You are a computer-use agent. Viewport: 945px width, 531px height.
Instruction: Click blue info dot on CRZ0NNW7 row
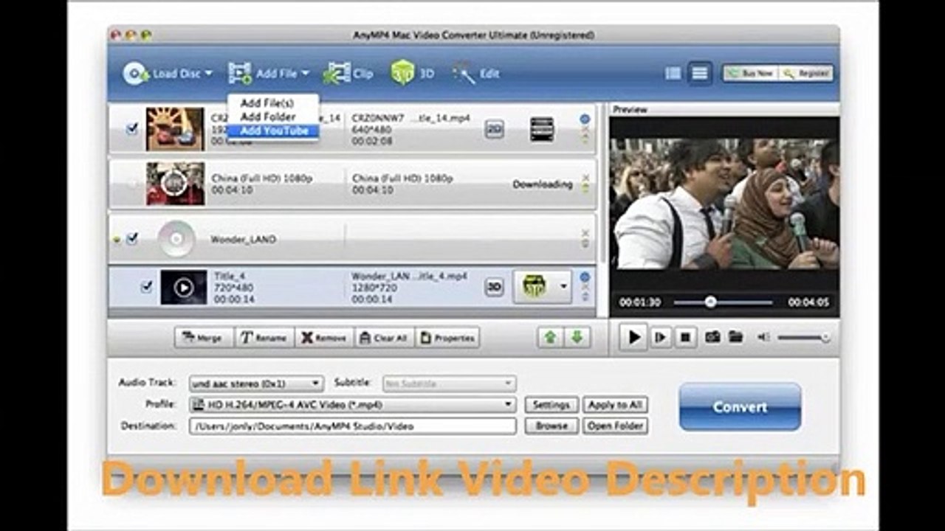pyautogui.click(x=585, y=119)
